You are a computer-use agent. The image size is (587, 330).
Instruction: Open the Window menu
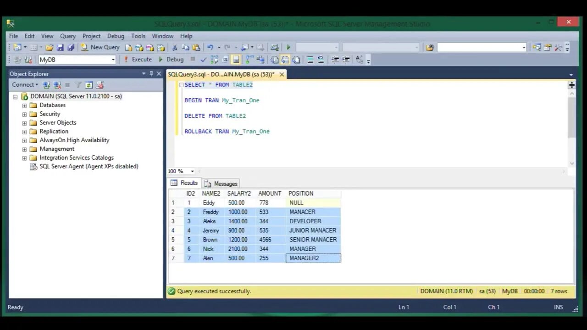click(163, 36)
